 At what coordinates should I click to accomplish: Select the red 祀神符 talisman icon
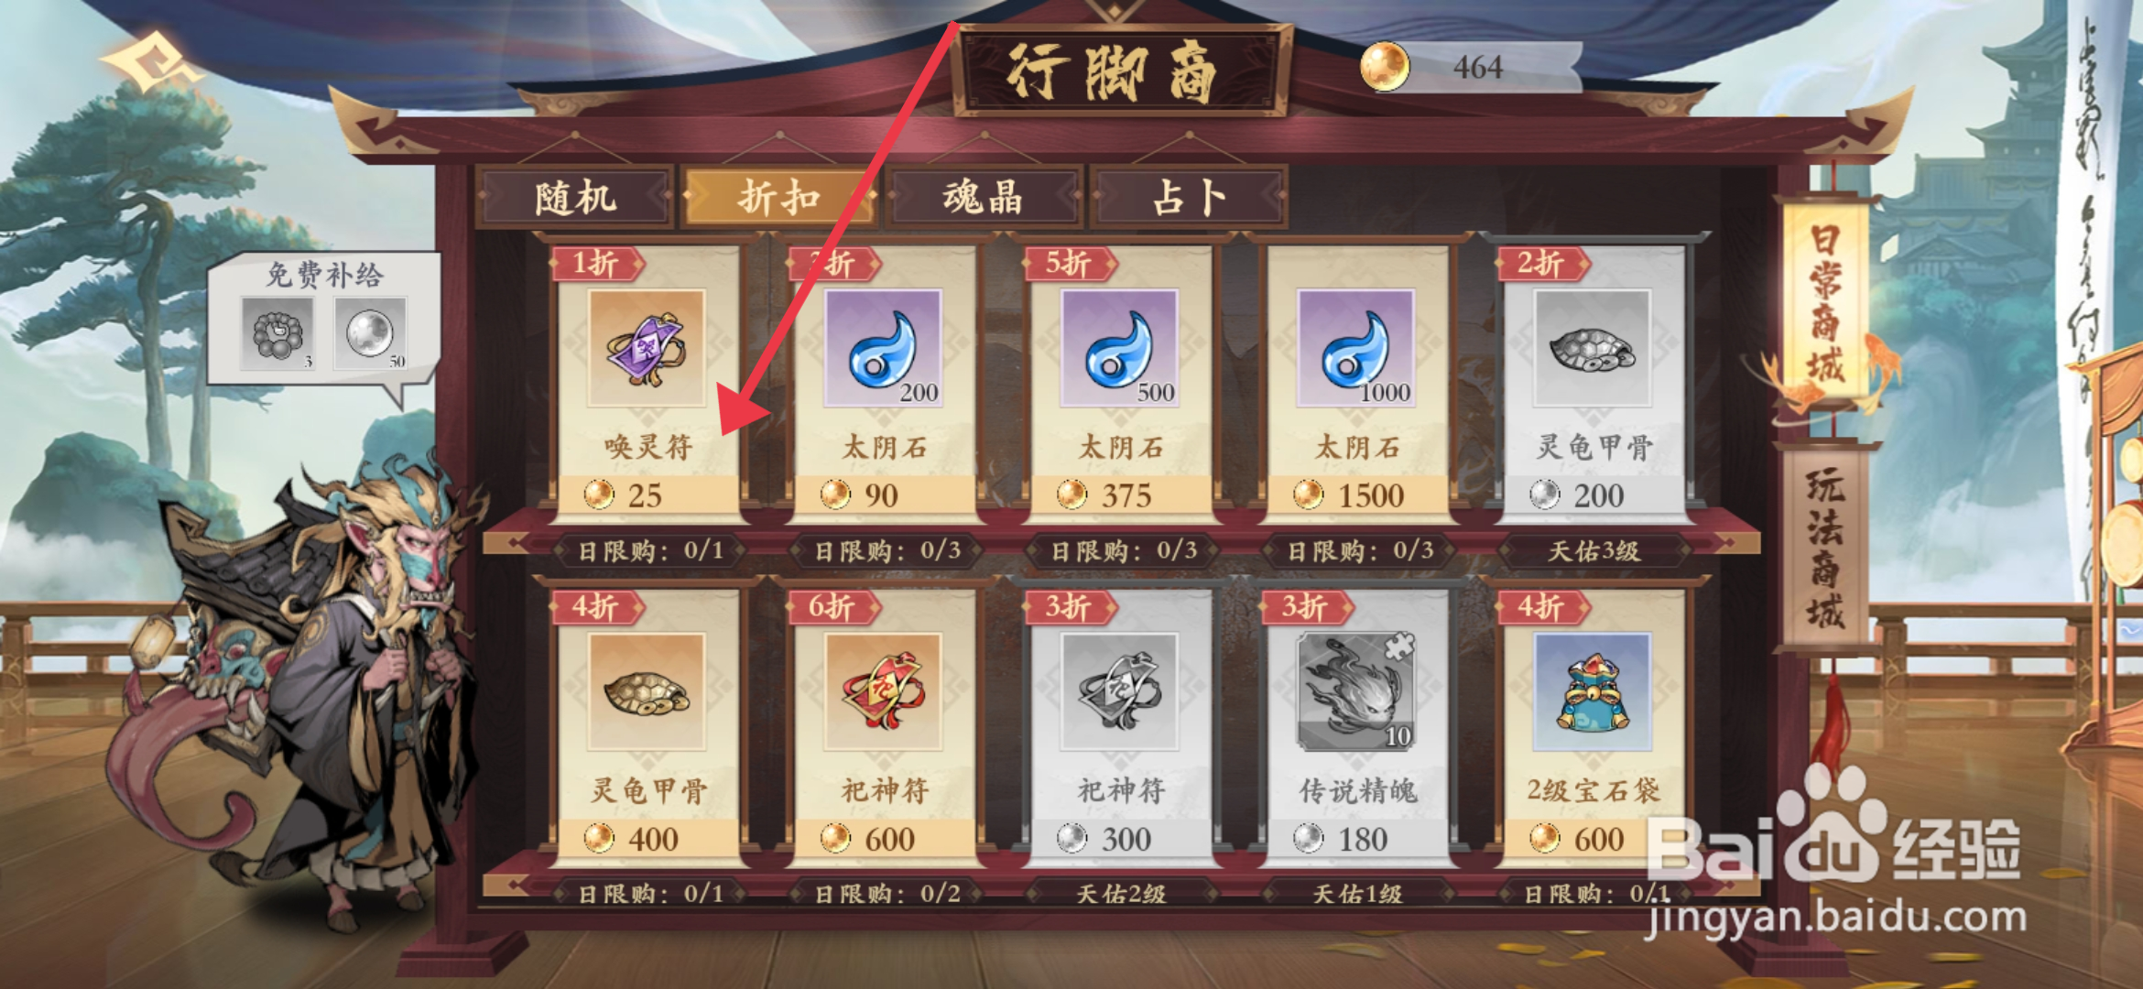tap(883, 691)
